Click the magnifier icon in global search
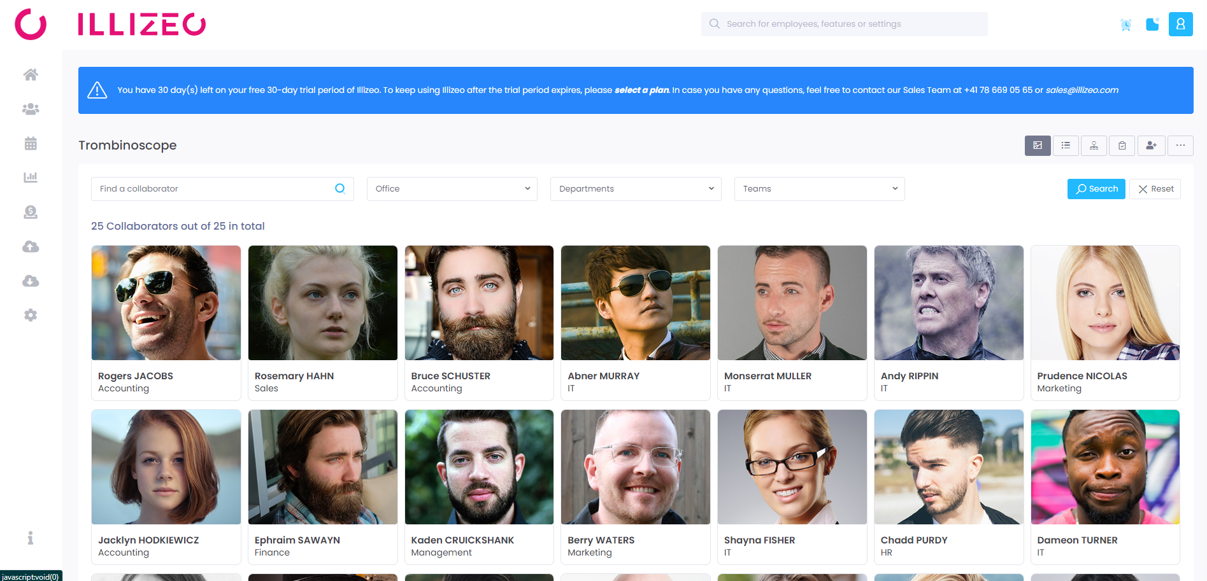Viewport: 1207px width, 581px height. tap(715, 24)
